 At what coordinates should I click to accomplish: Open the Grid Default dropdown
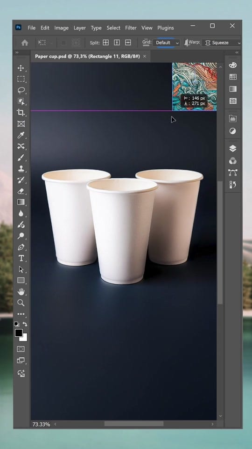pos(166,43)
